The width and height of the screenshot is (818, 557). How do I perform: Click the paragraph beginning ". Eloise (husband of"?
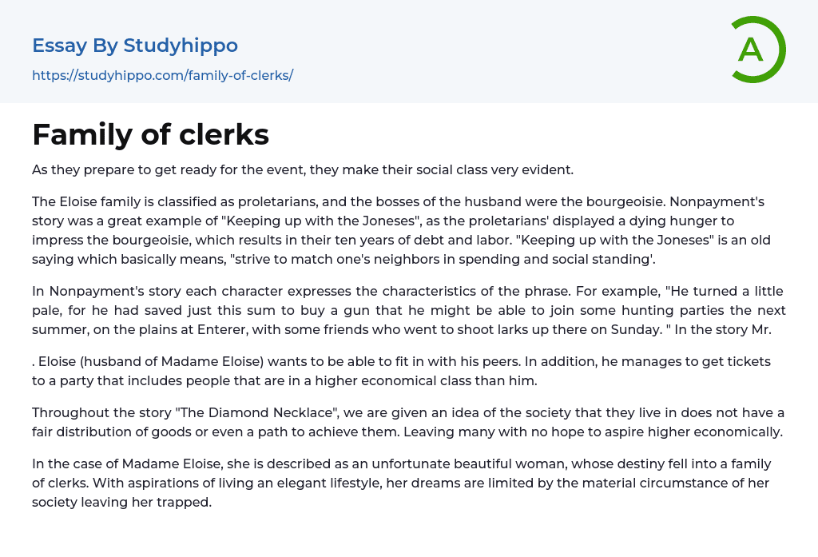(x=401, y=371)
